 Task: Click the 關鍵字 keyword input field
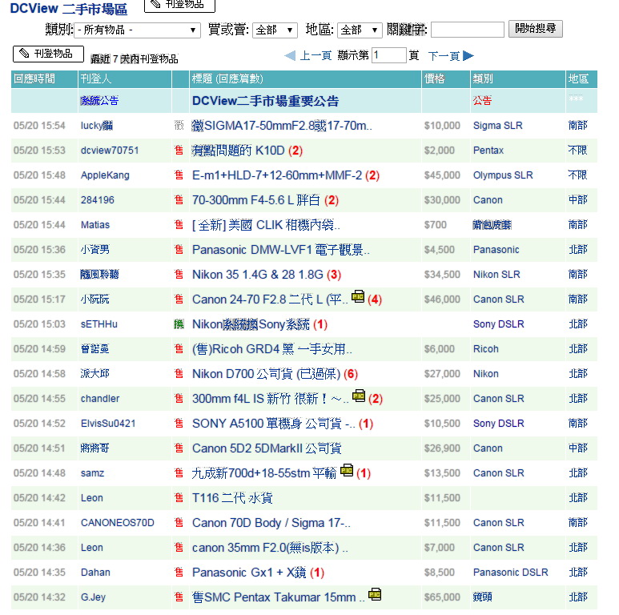pos(468,30)
